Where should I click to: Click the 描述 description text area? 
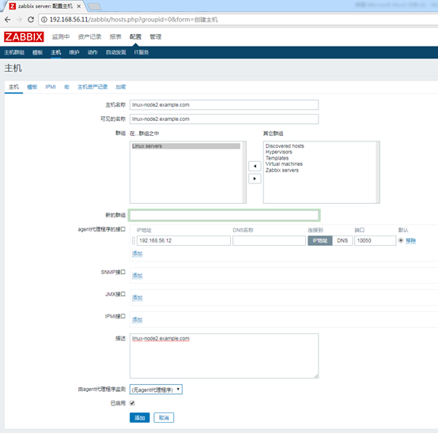(224, 356)
